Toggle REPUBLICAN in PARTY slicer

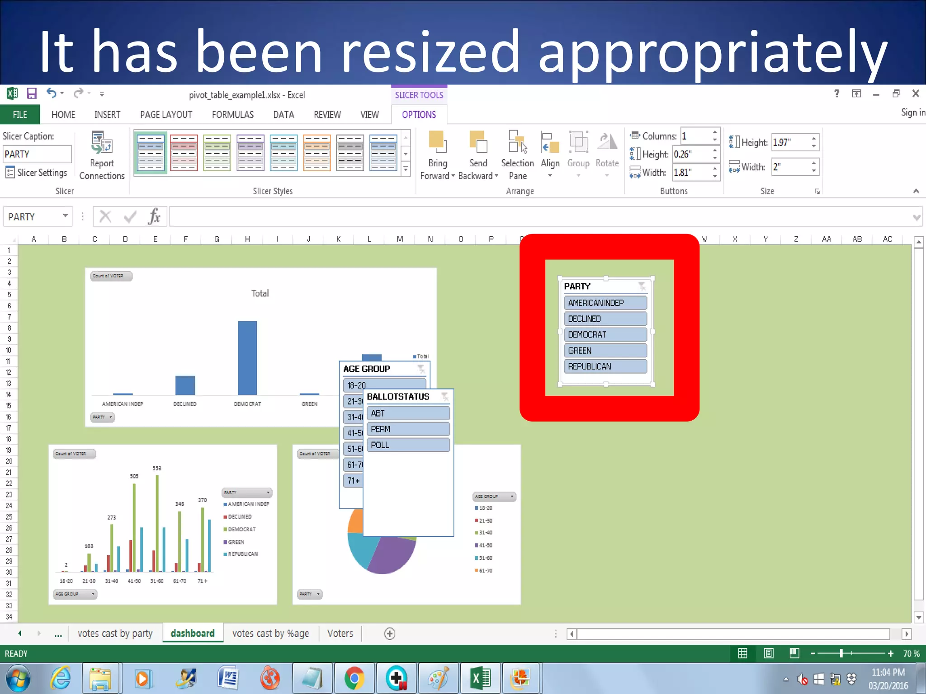point(605,366)
